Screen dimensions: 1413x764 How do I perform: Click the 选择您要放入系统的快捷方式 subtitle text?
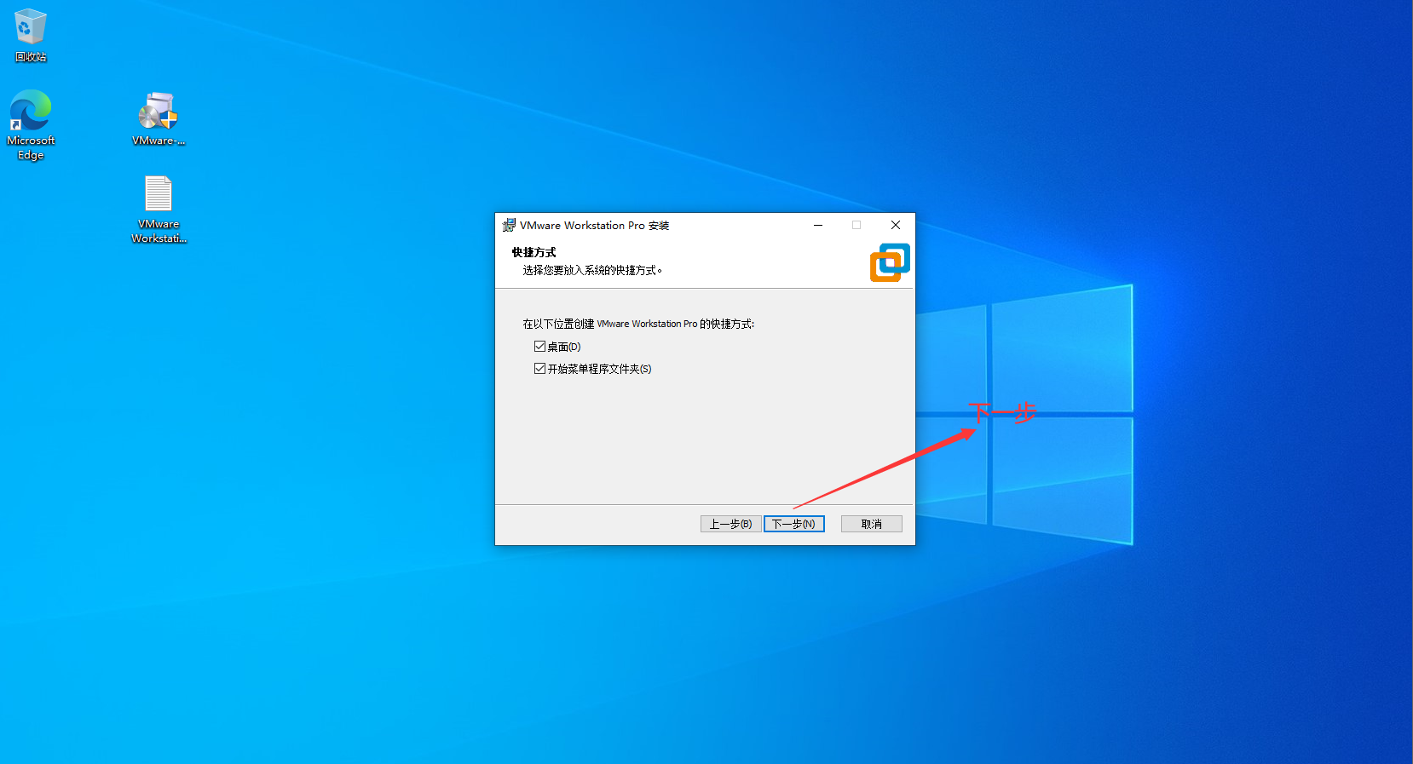592,270
